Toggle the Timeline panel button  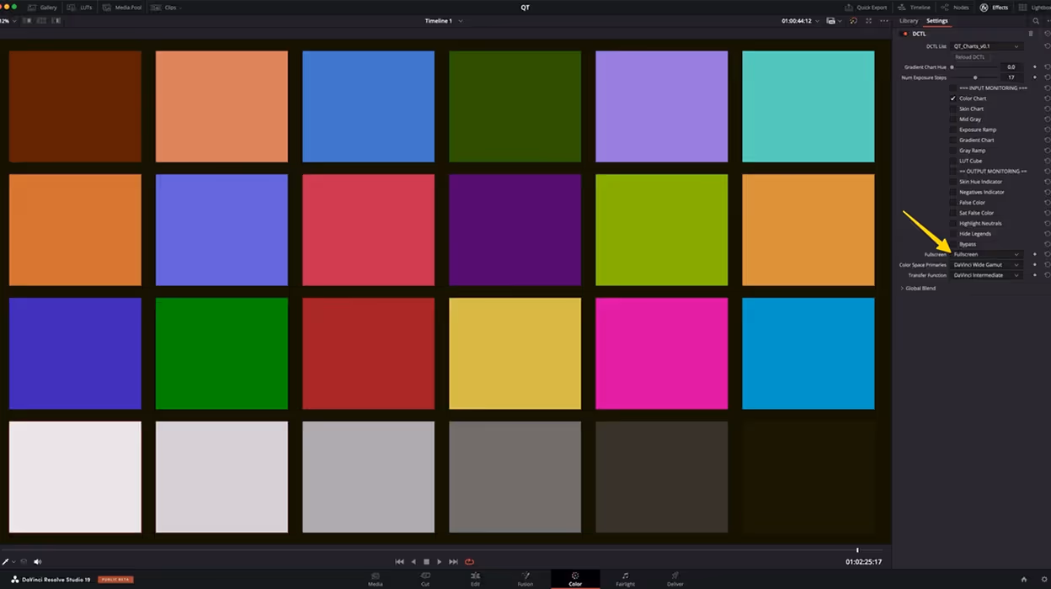(914, 8)
